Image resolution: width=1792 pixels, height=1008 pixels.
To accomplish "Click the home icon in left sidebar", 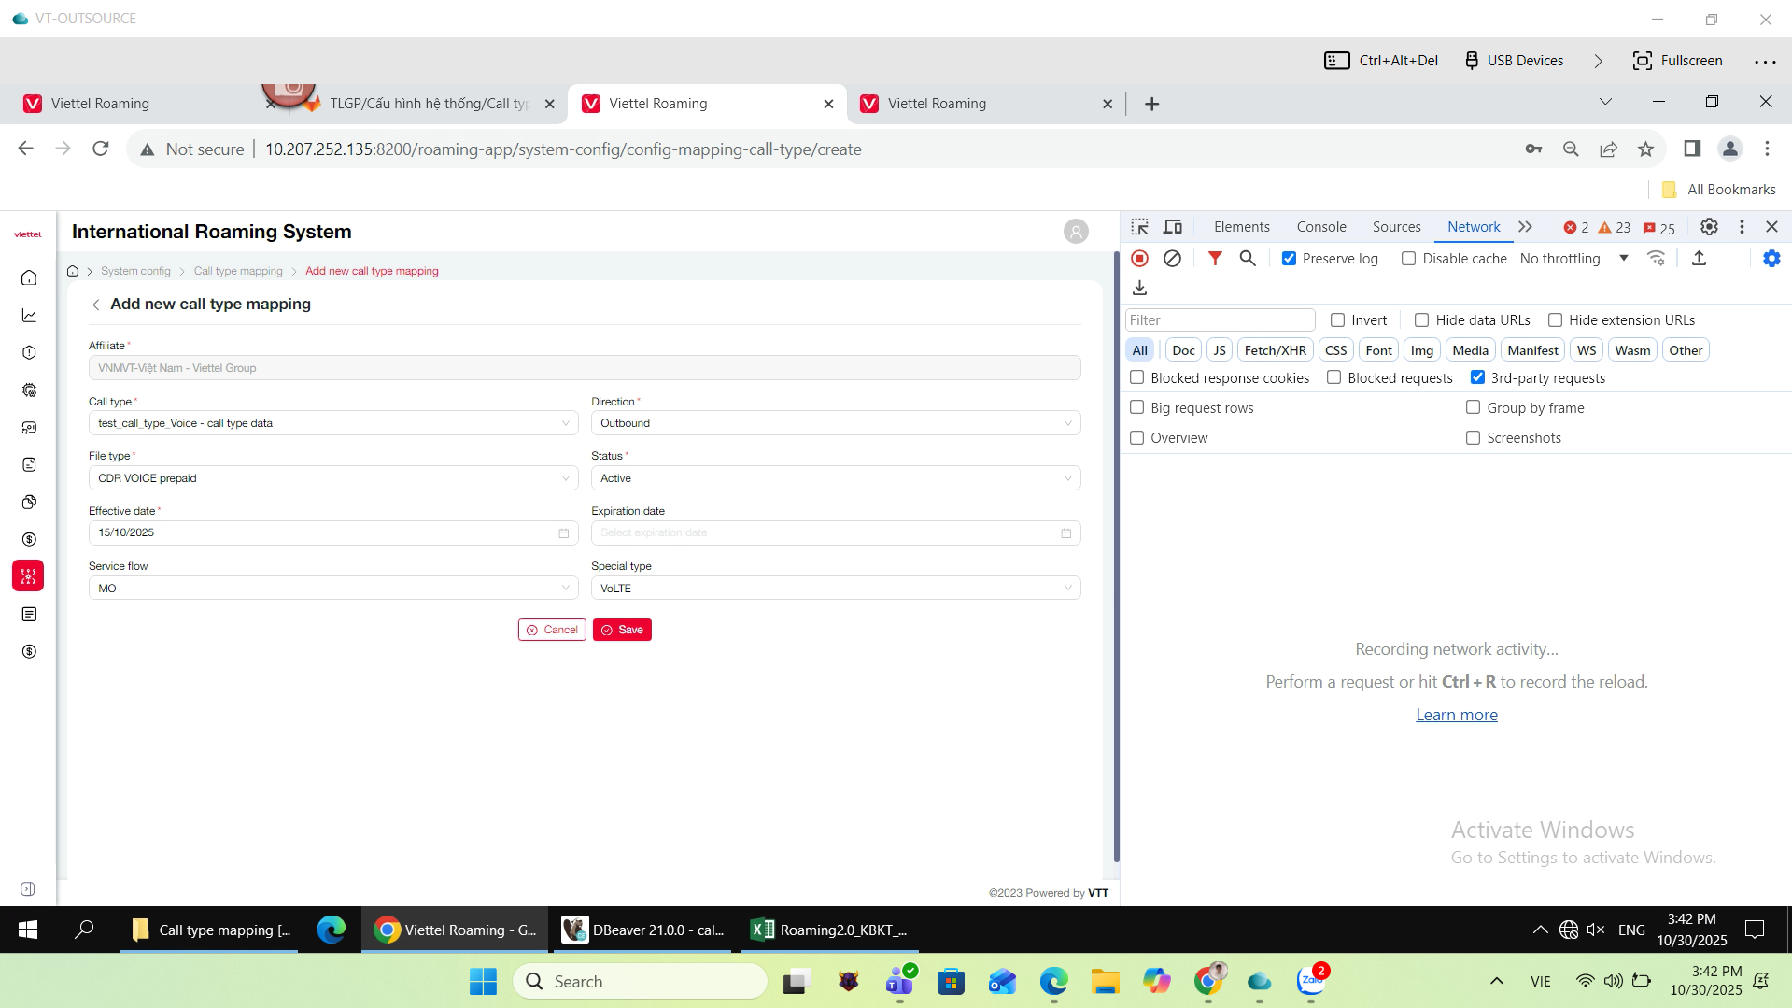I will [x=29, y=277].
